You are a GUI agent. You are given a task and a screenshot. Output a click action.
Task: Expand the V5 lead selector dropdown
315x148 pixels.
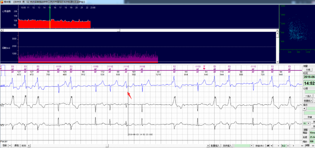click(x=309, y=123)
